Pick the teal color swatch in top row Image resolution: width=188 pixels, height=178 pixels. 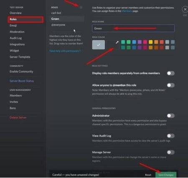123,42
